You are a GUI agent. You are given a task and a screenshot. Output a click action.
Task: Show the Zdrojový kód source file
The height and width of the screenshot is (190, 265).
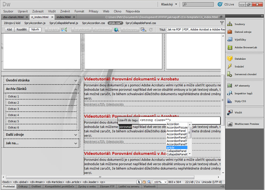click(x=12, y=23)
